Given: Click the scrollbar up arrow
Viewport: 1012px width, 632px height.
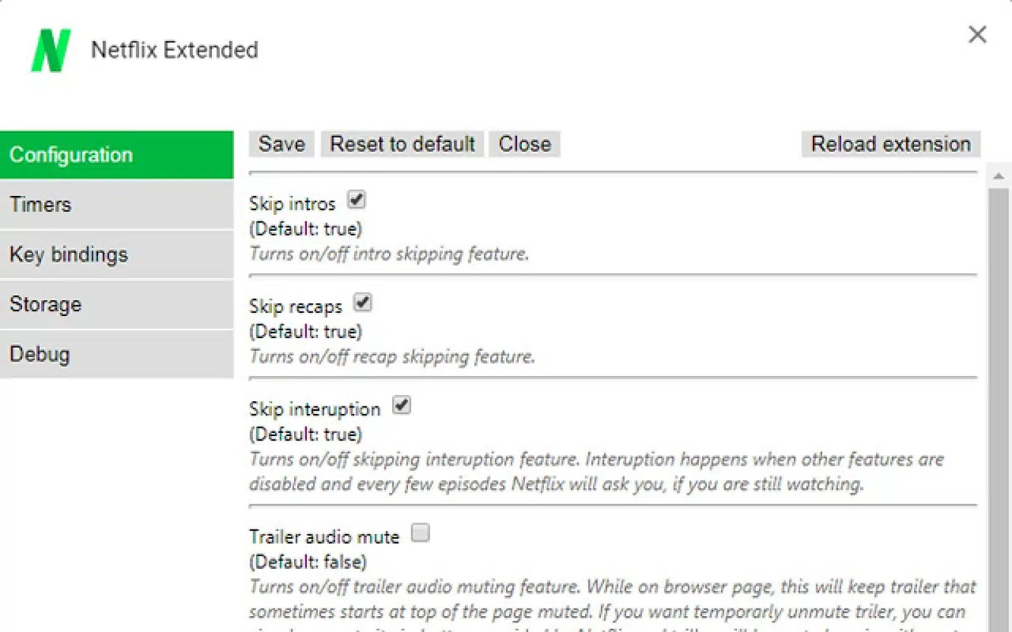Looking at the screenshot, I should click(x=999, y=175).
